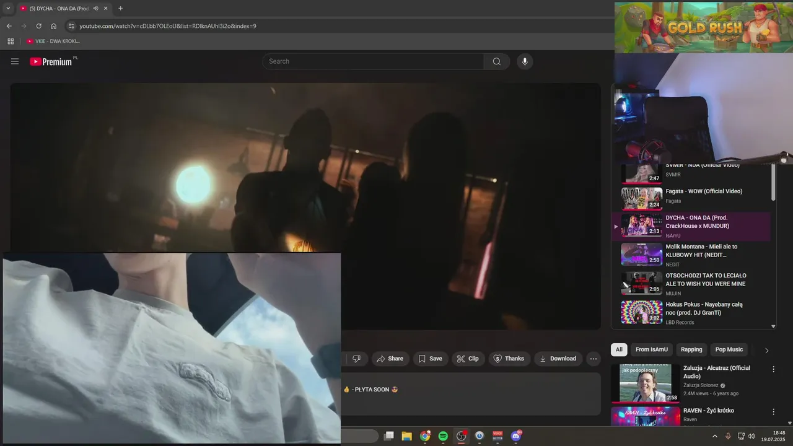Mute the tab via speaker icon

tap(95, 9)
